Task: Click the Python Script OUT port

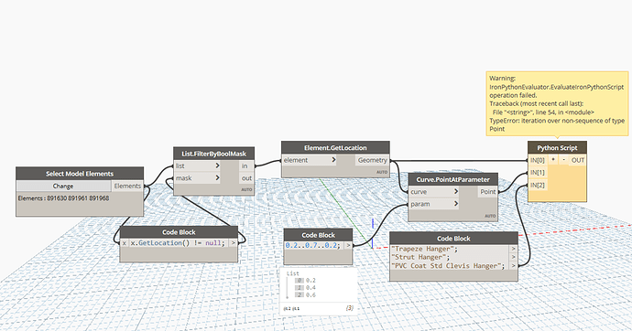Action: 578,160
